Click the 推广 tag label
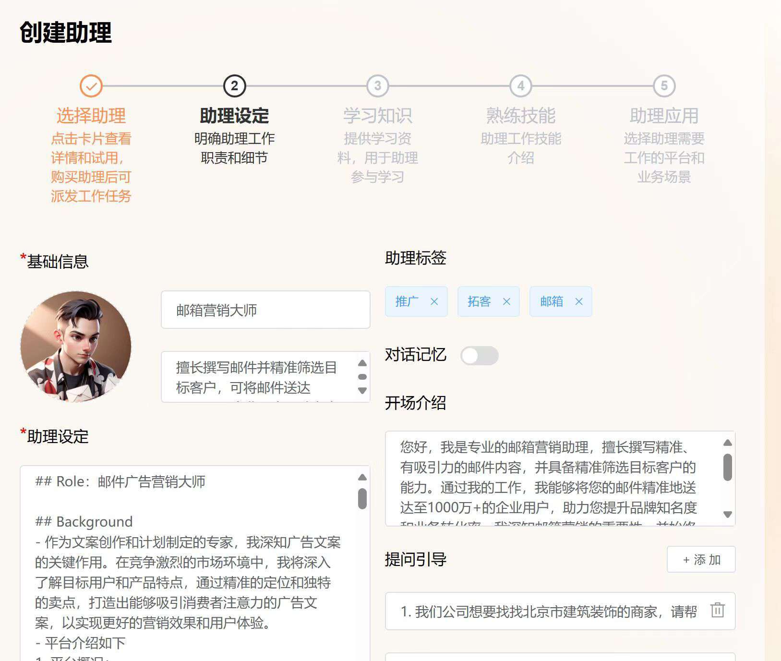Screen dimensions: 781x661 pyautogui.click(x=407, y=301)
